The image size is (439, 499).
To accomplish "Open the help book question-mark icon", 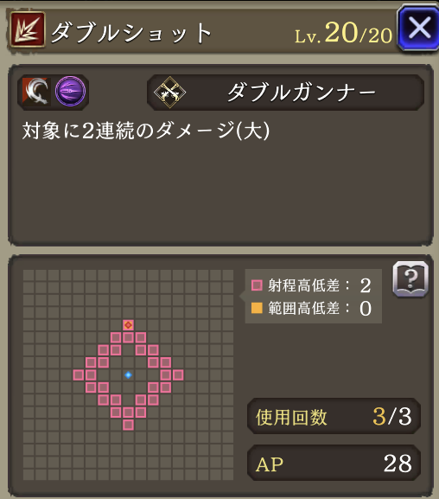I will tap(410, 278).
